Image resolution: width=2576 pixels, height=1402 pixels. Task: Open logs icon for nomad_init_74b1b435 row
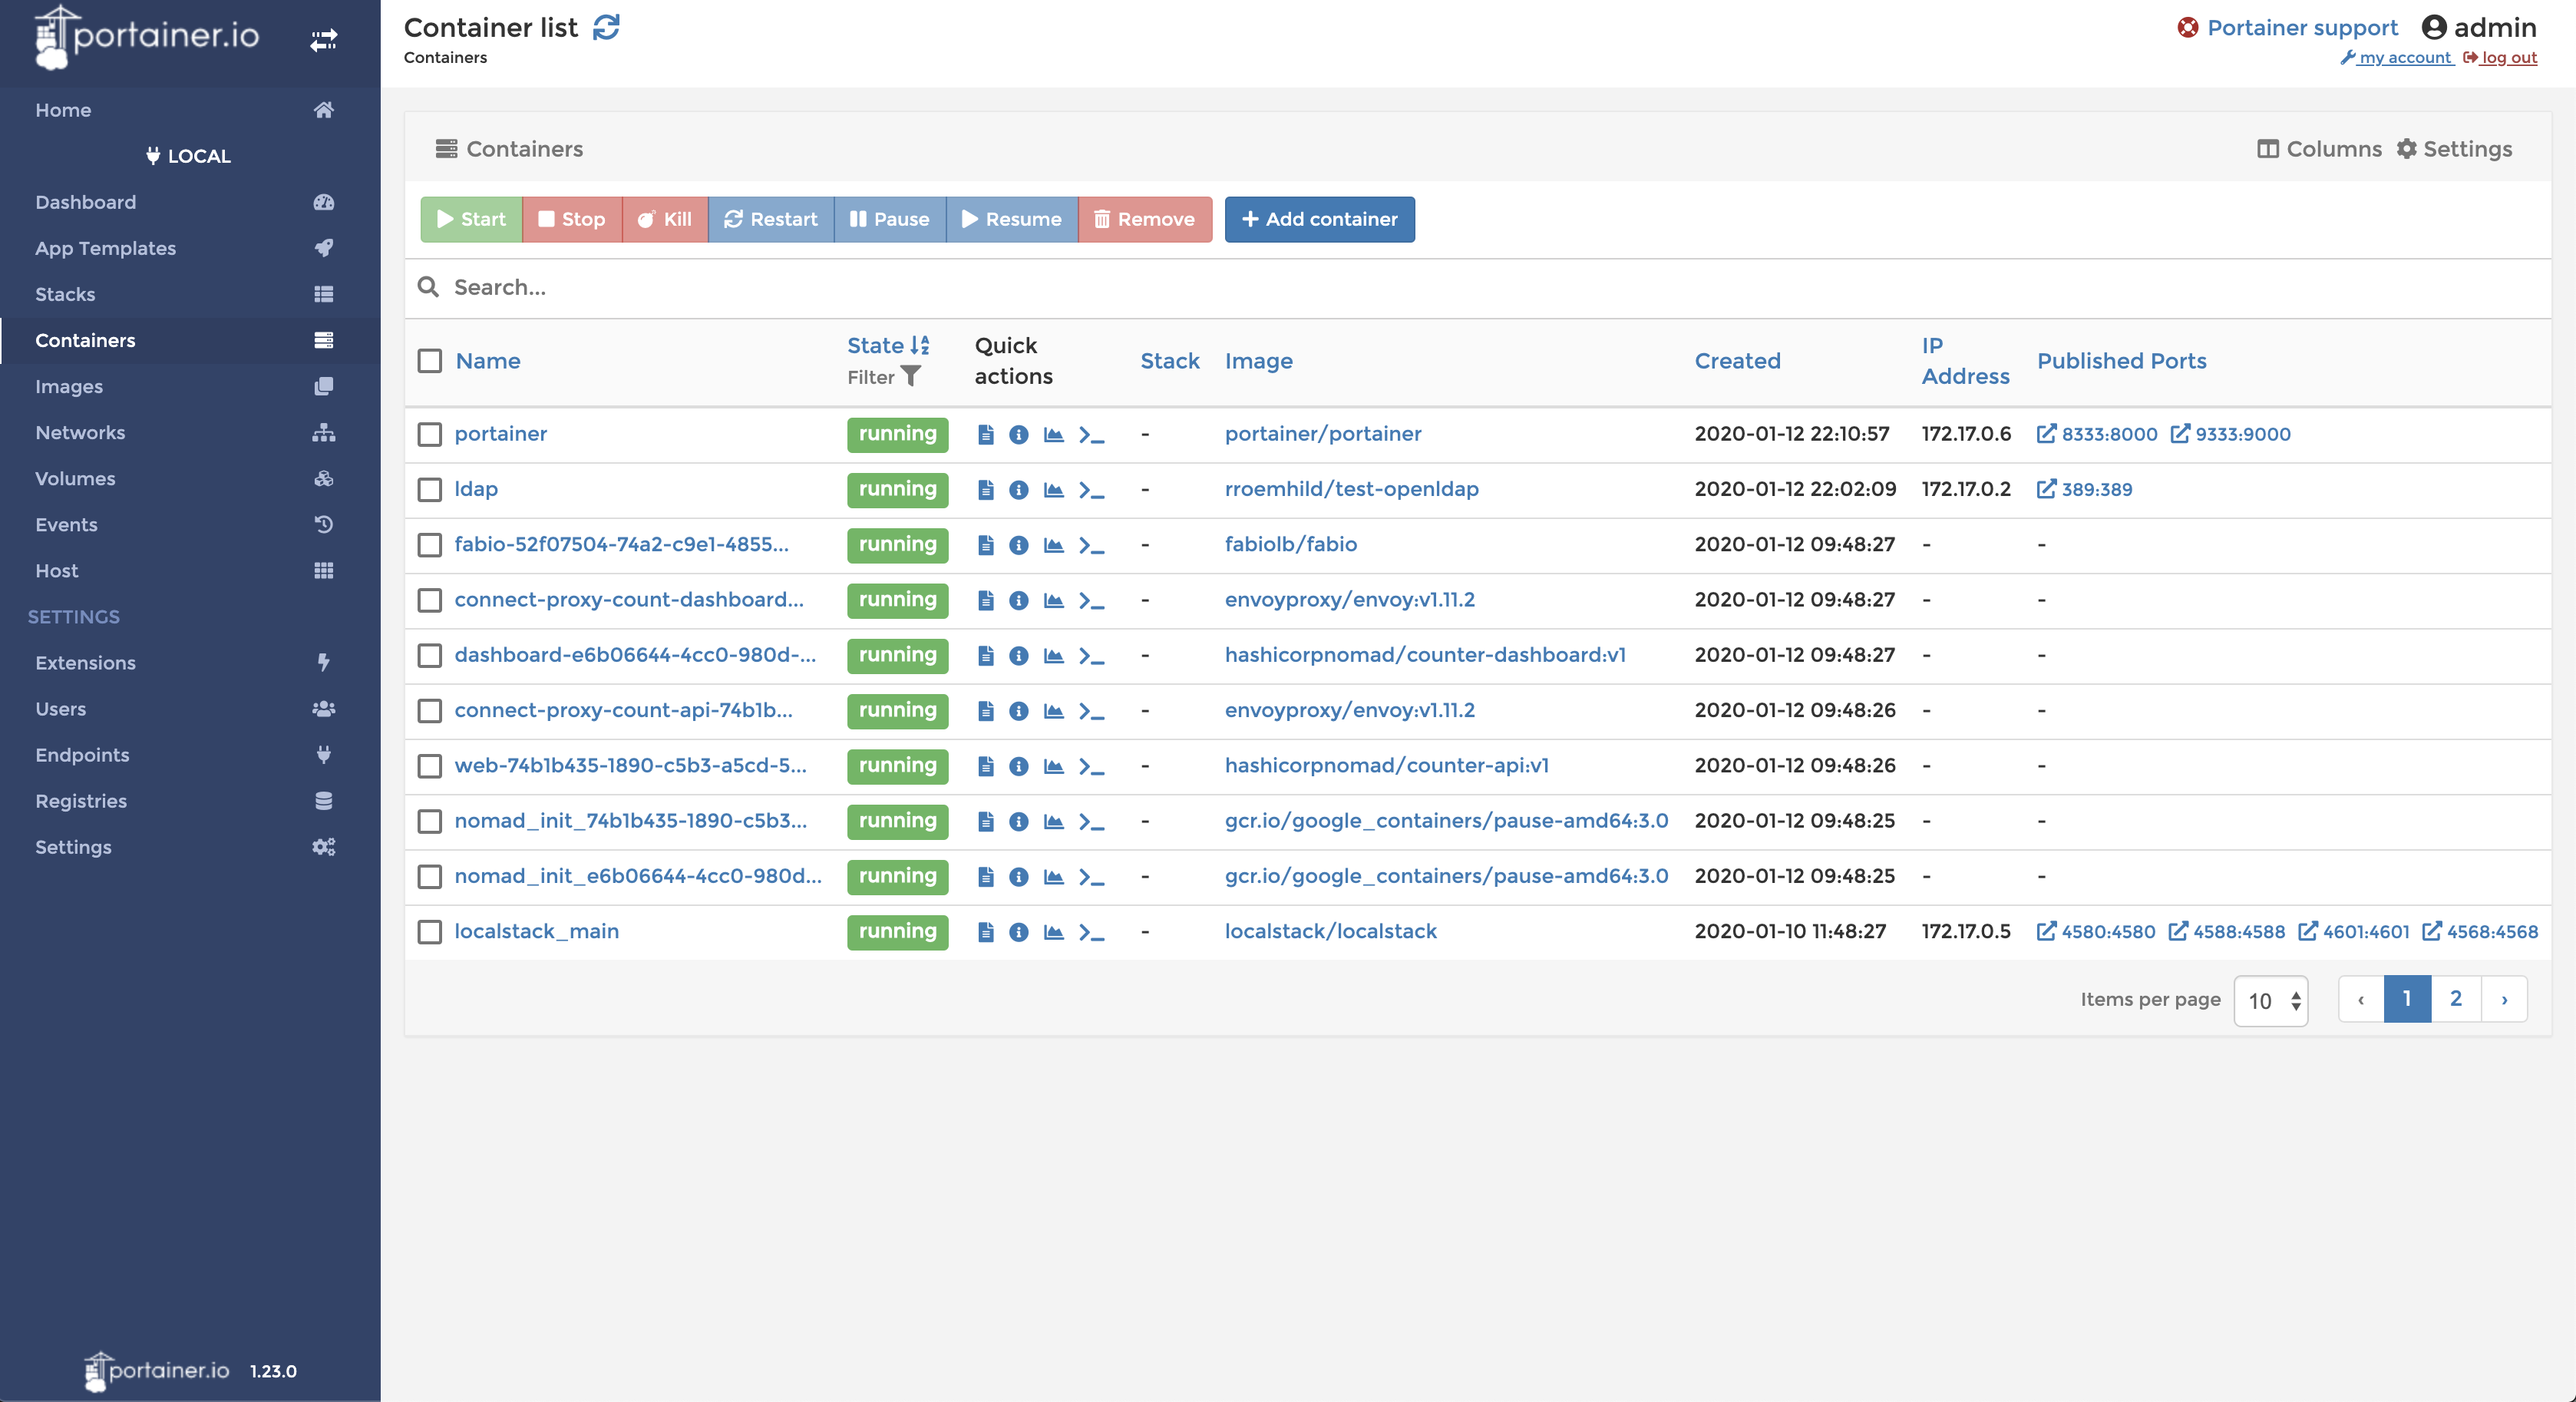click(x=986, y=821)
